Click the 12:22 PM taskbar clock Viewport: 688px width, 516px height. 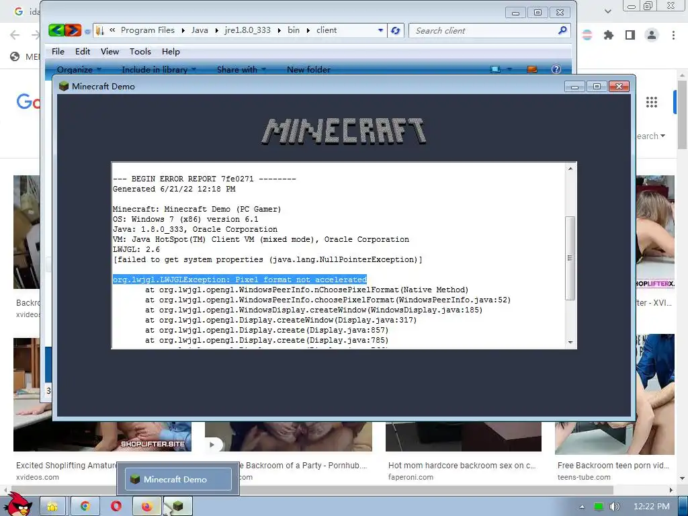coord(651,507)
